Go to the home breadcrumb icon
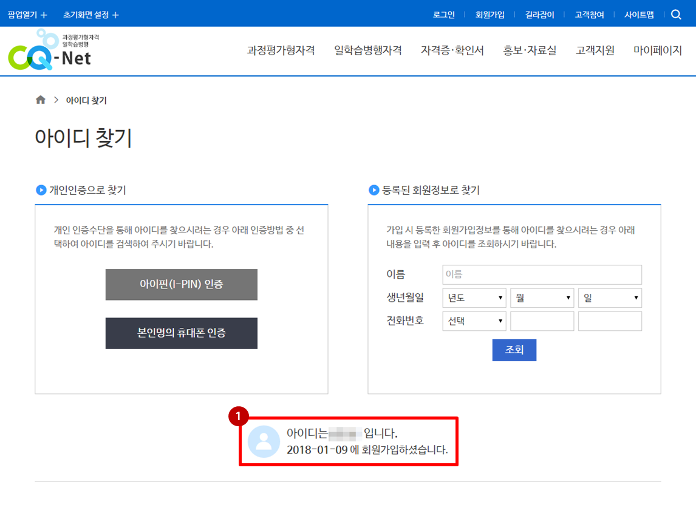The height and width of the screenshot is (510, 696). click(x=41, y=100)
